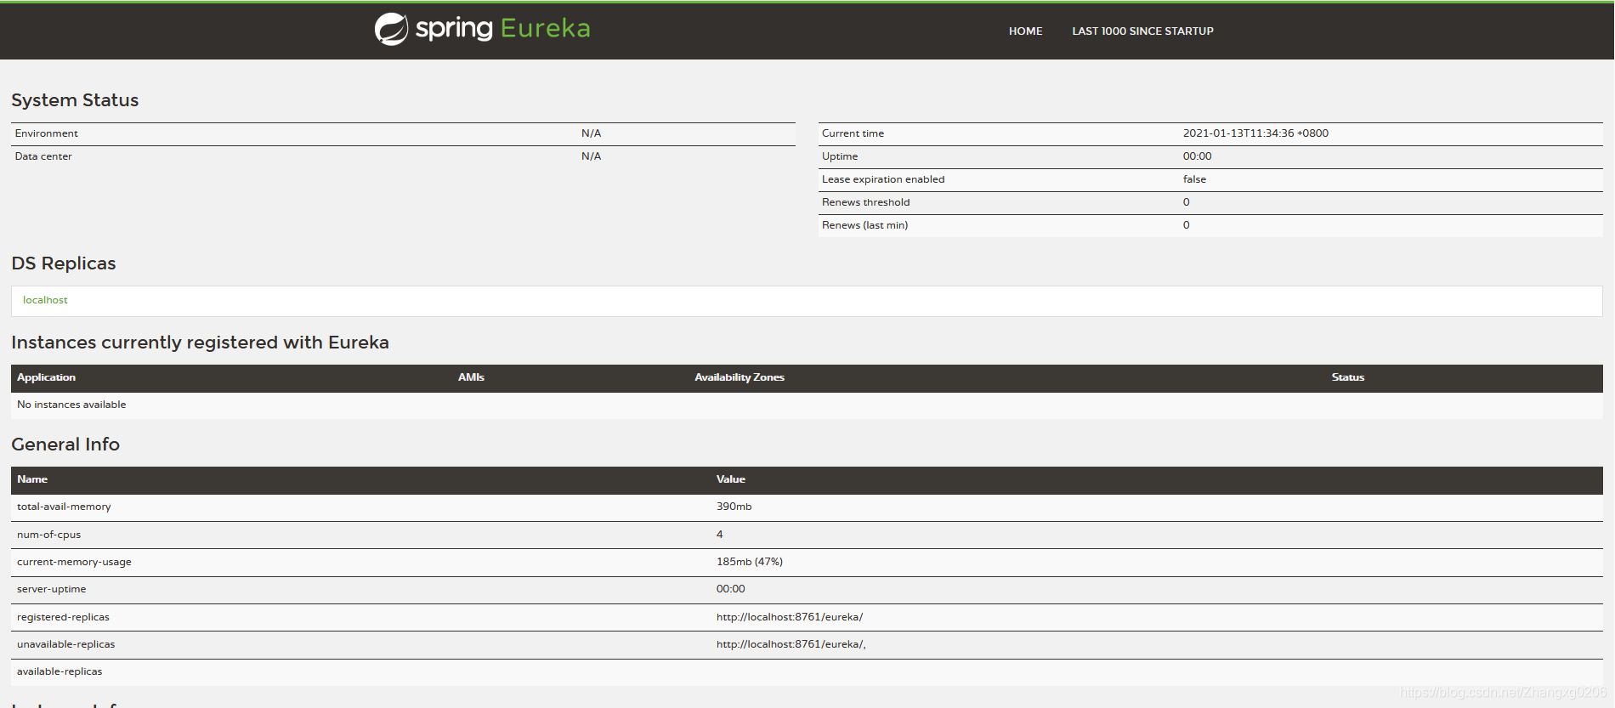This screenshot has height=708, width=1615.
Task: Select the No instances available message
Action: [71, 405]
